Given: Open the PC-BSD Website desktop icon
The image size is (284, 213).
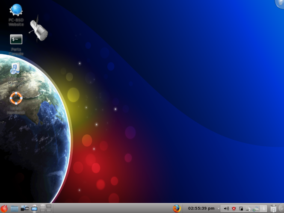Looking at the screenshot, I should click(x=16, y=9).
